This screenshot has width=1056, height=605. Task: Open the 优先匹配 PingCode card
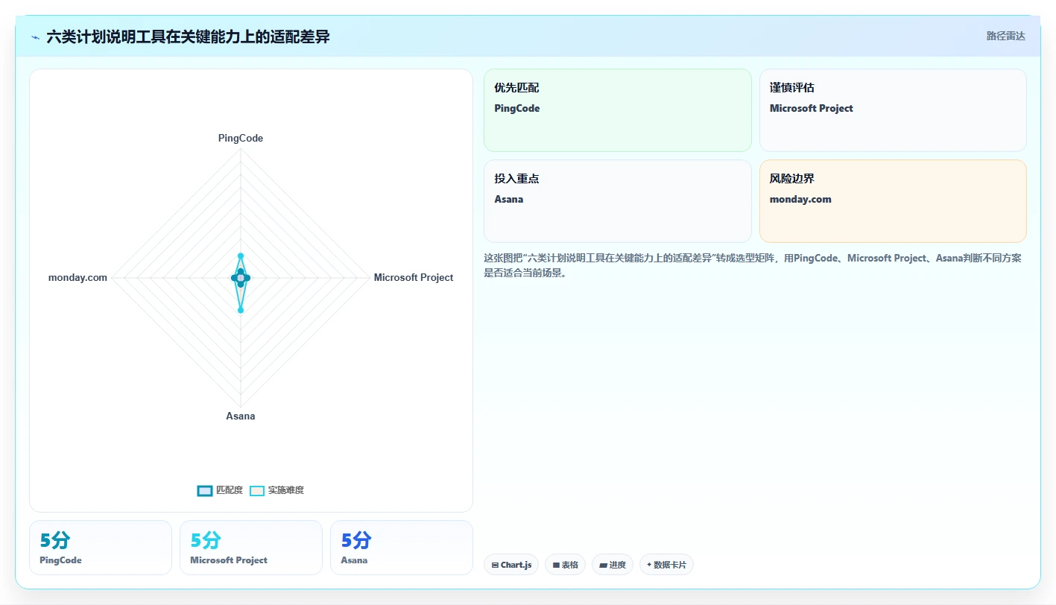tap(618, 110)
